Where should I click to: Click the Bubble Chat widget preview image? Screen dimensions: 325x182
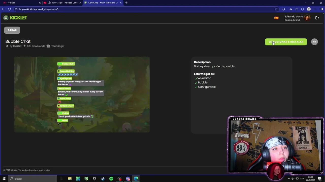[82, 95]
